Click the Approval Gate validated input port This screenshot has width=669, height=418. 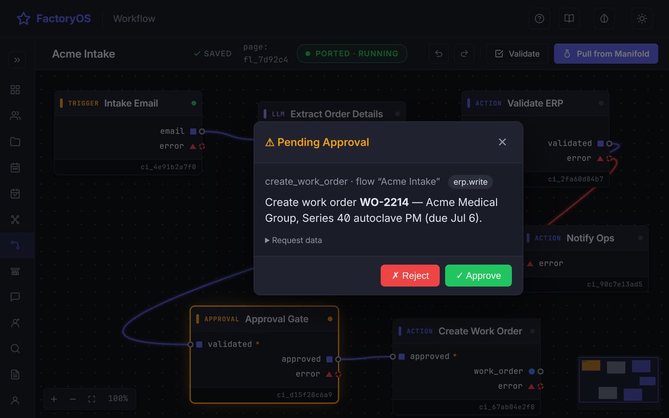[x=191, y=344]
